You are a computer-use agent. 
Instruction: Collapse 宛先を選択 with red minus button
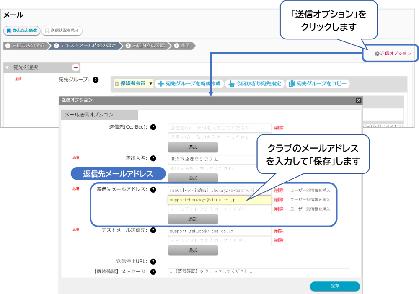76,67
